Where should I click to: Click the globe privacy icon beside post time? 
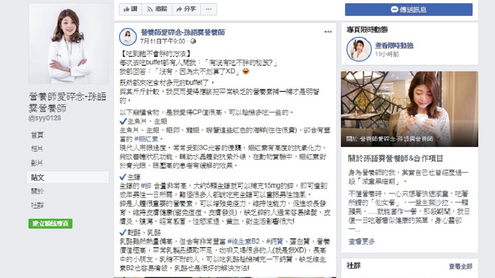click(193, 42)
